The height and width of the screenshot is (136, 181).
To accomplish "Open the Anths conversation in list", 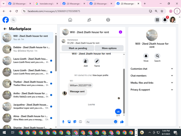I will tap(27, 95).
